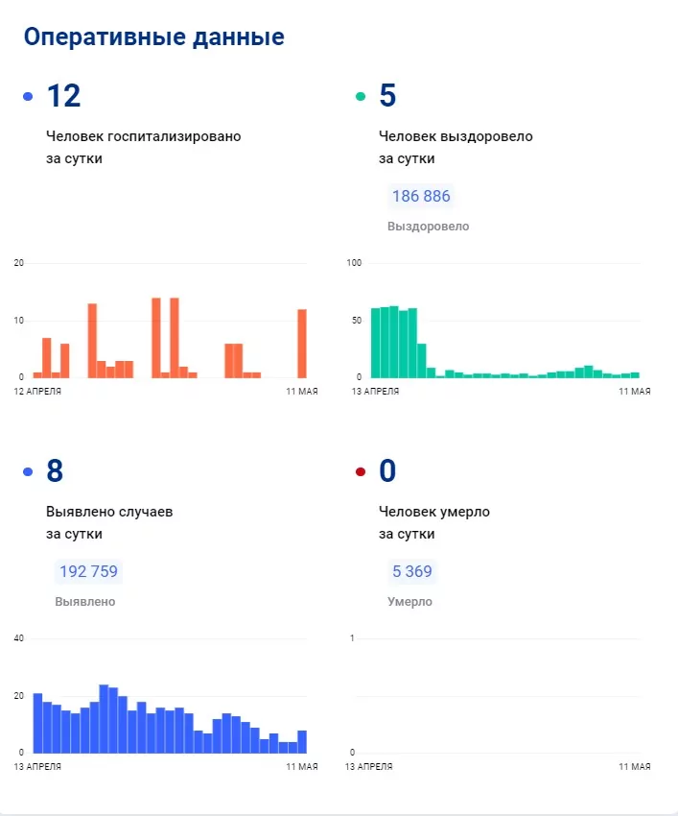678x816 pixels.
Task: Click the last orange bar in hospitalization chart
Action: [x=302, y=344]
